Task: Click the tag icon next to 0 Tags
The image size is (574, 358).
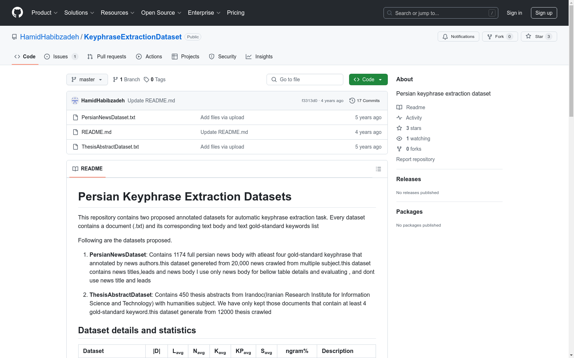Action: click(146, 79)
